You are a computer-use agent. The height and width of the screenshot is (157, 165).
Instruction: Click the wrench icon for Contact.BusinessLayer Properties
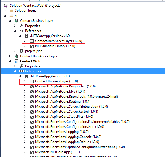tap(21, 26)
